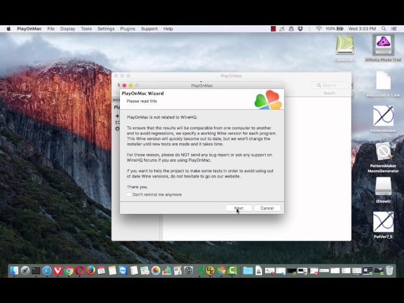
Task: Open Firefox from the Dock
Action: 90,271
